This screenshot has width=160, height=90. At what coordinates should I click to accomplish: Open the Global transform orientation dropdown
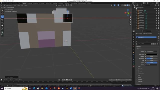click(x=59, y=5)
